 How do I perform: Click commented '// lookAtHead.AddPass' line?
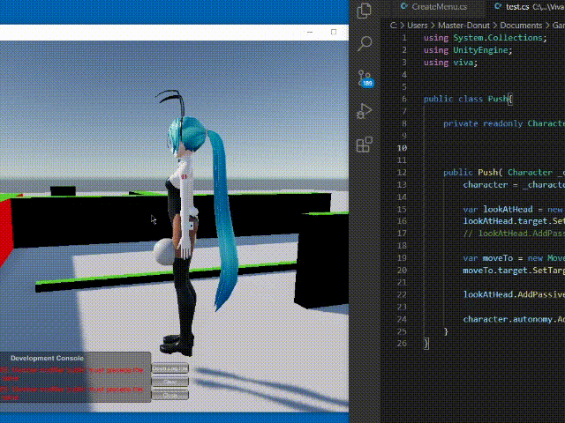(514, 234)
